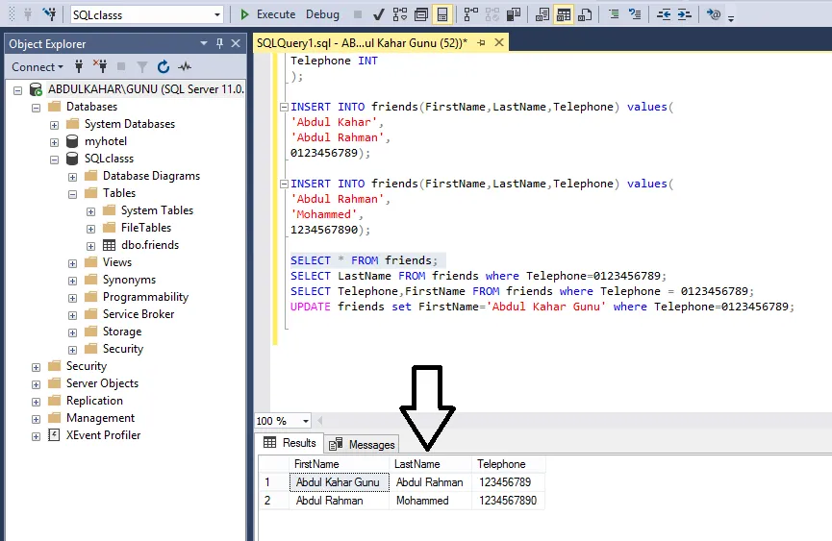Parse the query with the checkmark icon
832x541 pixels.
378,14
